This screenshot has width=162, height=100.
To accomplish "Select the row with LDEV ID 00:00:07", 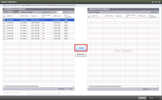I will [39, 25].
